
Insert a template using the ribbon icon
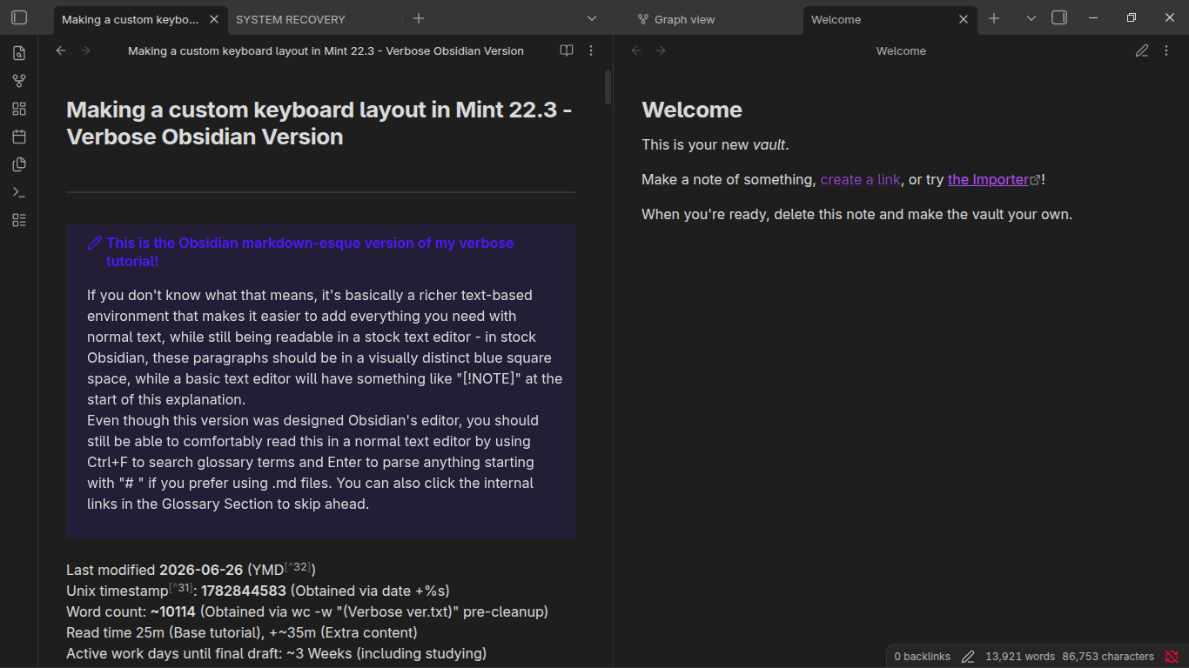[19, 164]
